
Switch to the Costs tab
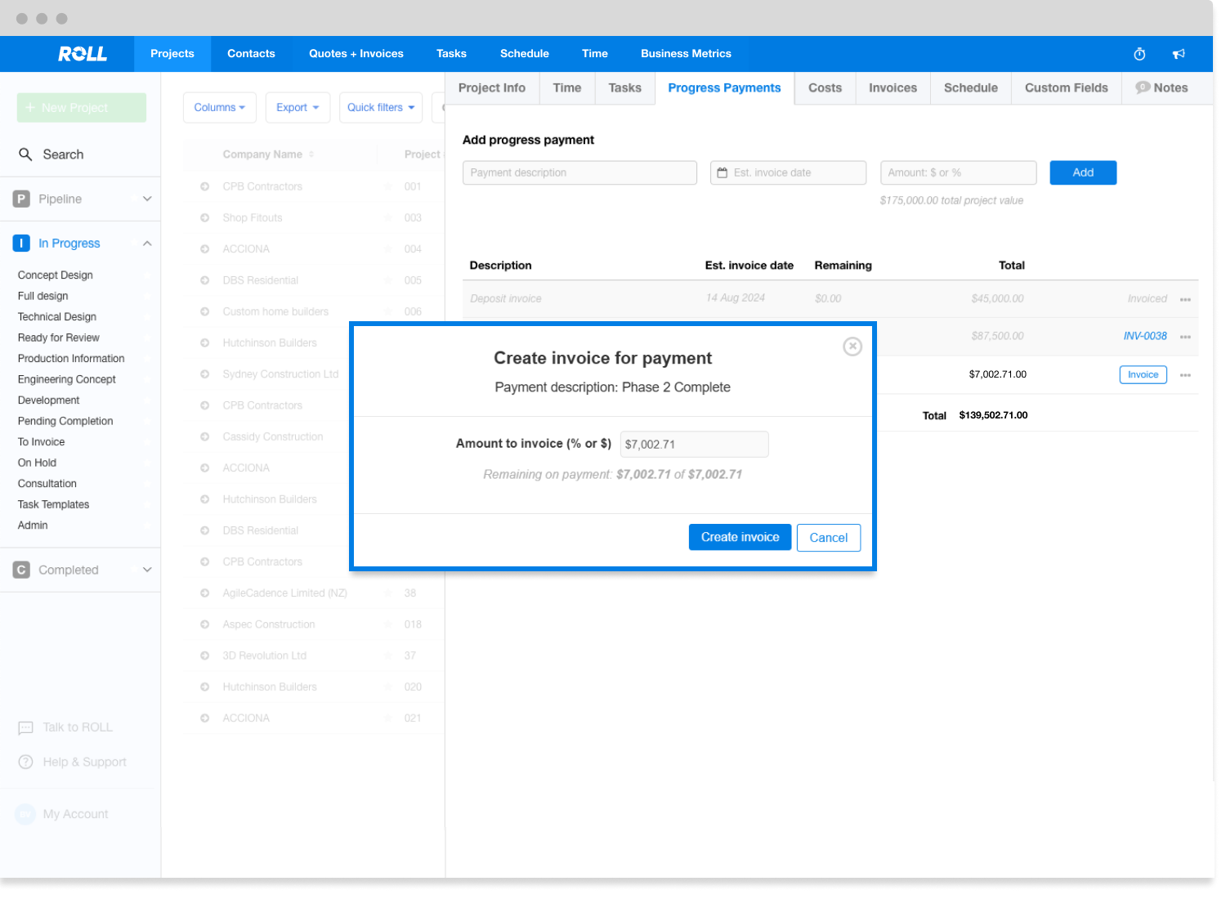point(825,87)
